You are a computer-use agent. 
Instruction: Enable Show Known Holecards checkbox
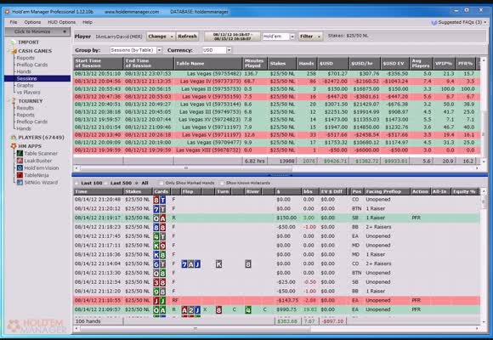click(222, 183)
